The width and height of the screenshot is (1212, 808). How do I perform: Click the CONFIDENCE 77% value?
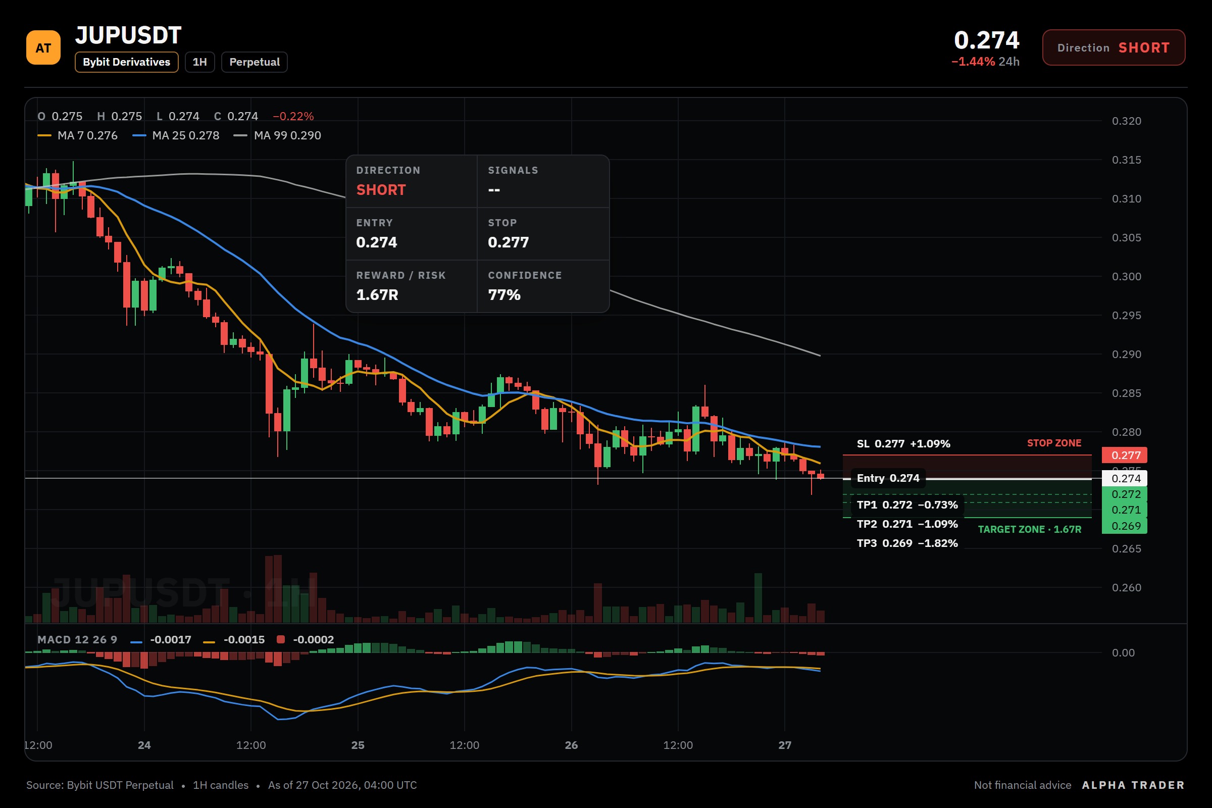tap(504, 295)
